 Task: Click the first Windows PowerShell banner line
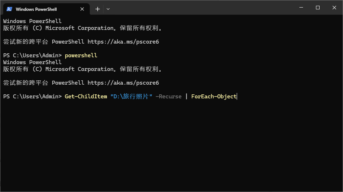(32, 21)
